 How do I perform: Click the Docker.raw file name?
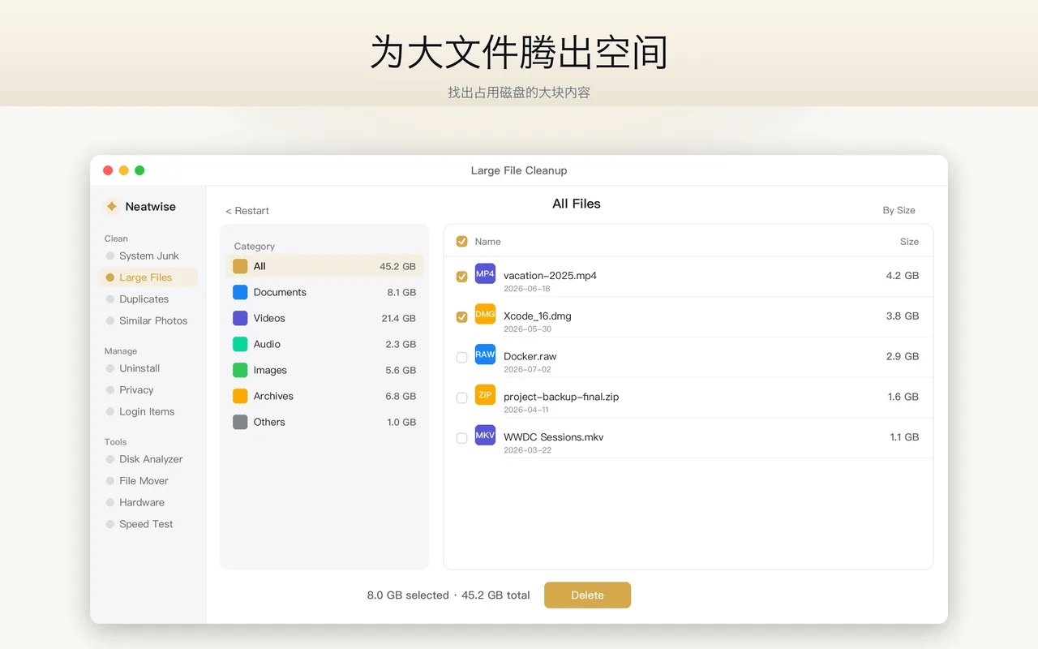pos(530,356)
